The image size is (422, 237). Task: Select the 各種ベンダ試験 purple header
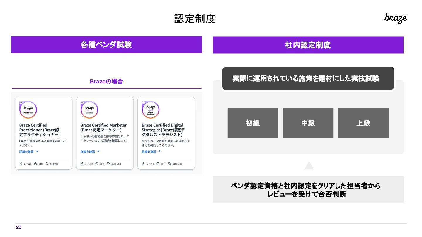pos(106,44)
